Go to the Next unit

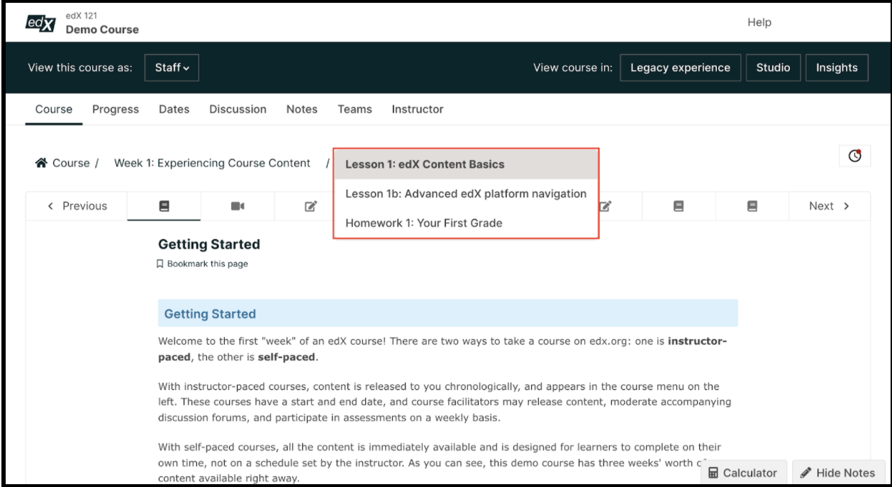[x=828, y=206]
